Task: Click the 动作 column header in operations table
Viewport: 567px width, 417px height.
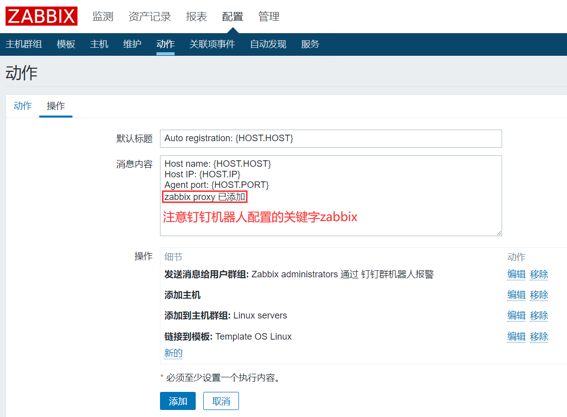Action: tap(516, 257)
